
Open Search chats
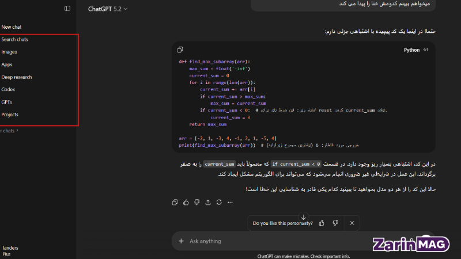coord(15,39)
